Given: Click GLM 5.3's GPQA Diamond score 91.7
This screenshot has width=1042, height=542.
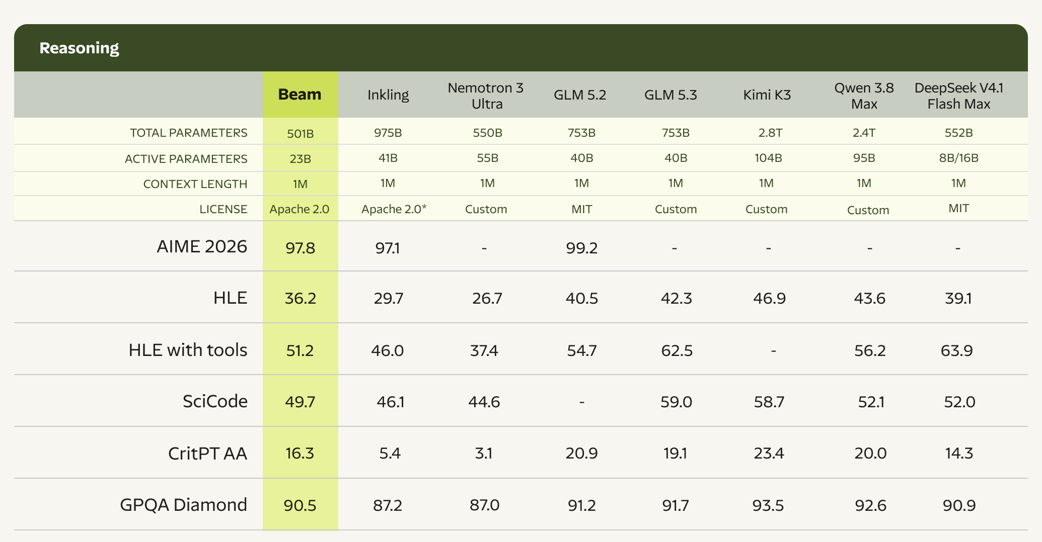Looking at the screenshot, I should click(675, 505).
